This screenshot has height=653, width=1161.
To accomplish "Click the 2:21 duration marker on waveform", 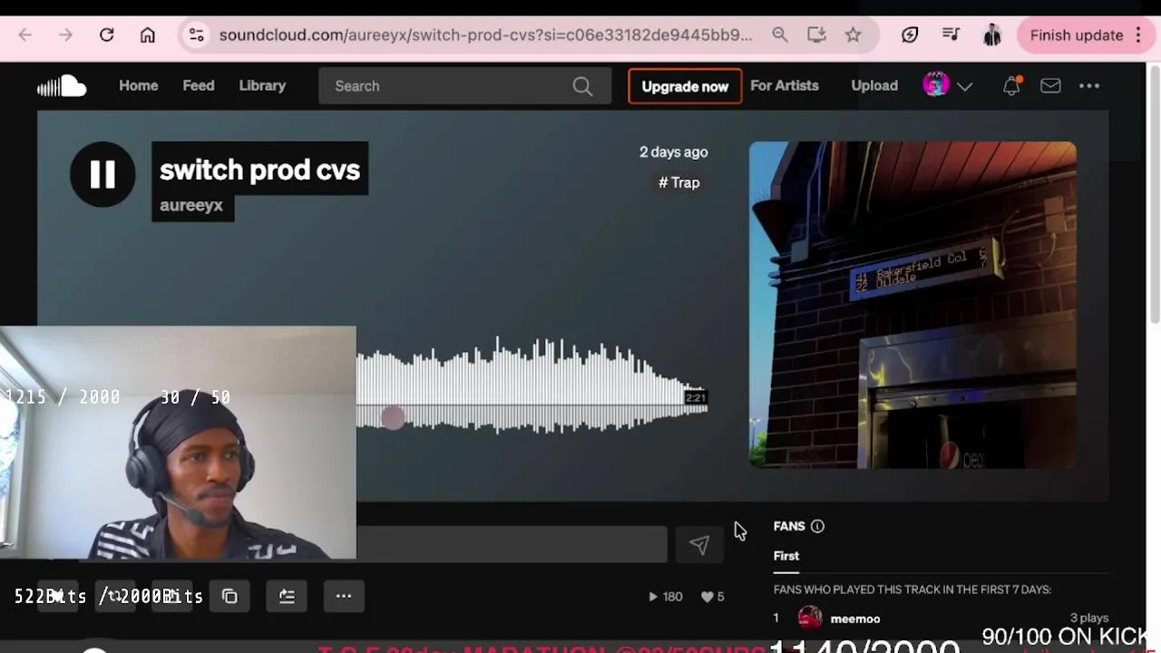I will click(x=696, y=397).
